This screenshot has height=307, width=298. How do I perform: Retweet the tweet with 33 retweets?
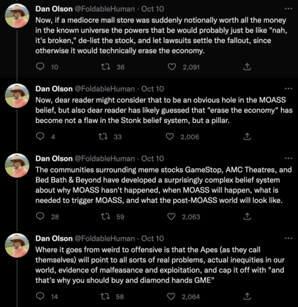(104, 137)
